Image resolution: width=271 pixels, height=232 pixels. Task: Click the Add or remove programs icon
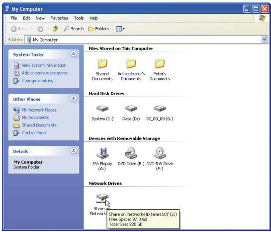[16, 73]
